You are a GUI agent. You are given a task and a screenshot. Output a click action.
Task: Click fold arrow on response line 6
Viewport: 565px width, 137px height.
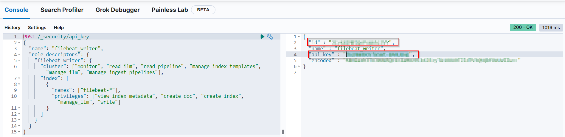[299, 66]
